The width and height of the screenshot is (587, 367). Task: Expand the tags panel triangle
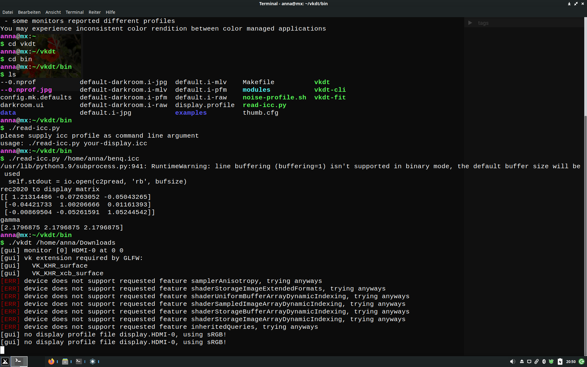click(x=470, y=23)
